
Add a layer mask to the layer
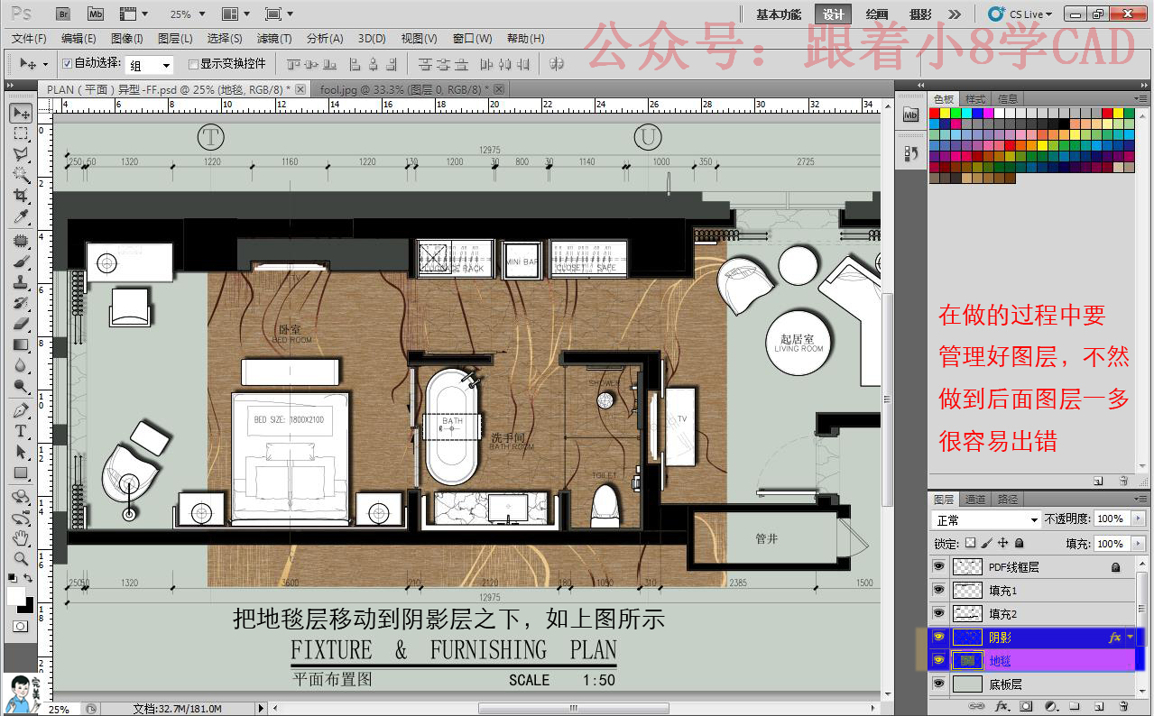[x=1025, y=708]
